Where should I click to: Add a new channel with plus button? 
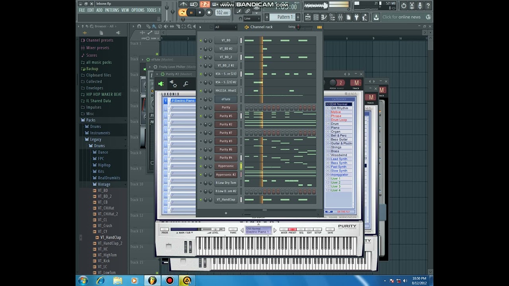click(226, 213)
